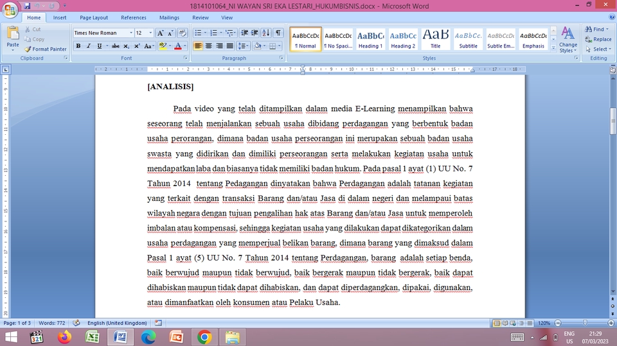Apply the Normal style

(x=305, y=39)
